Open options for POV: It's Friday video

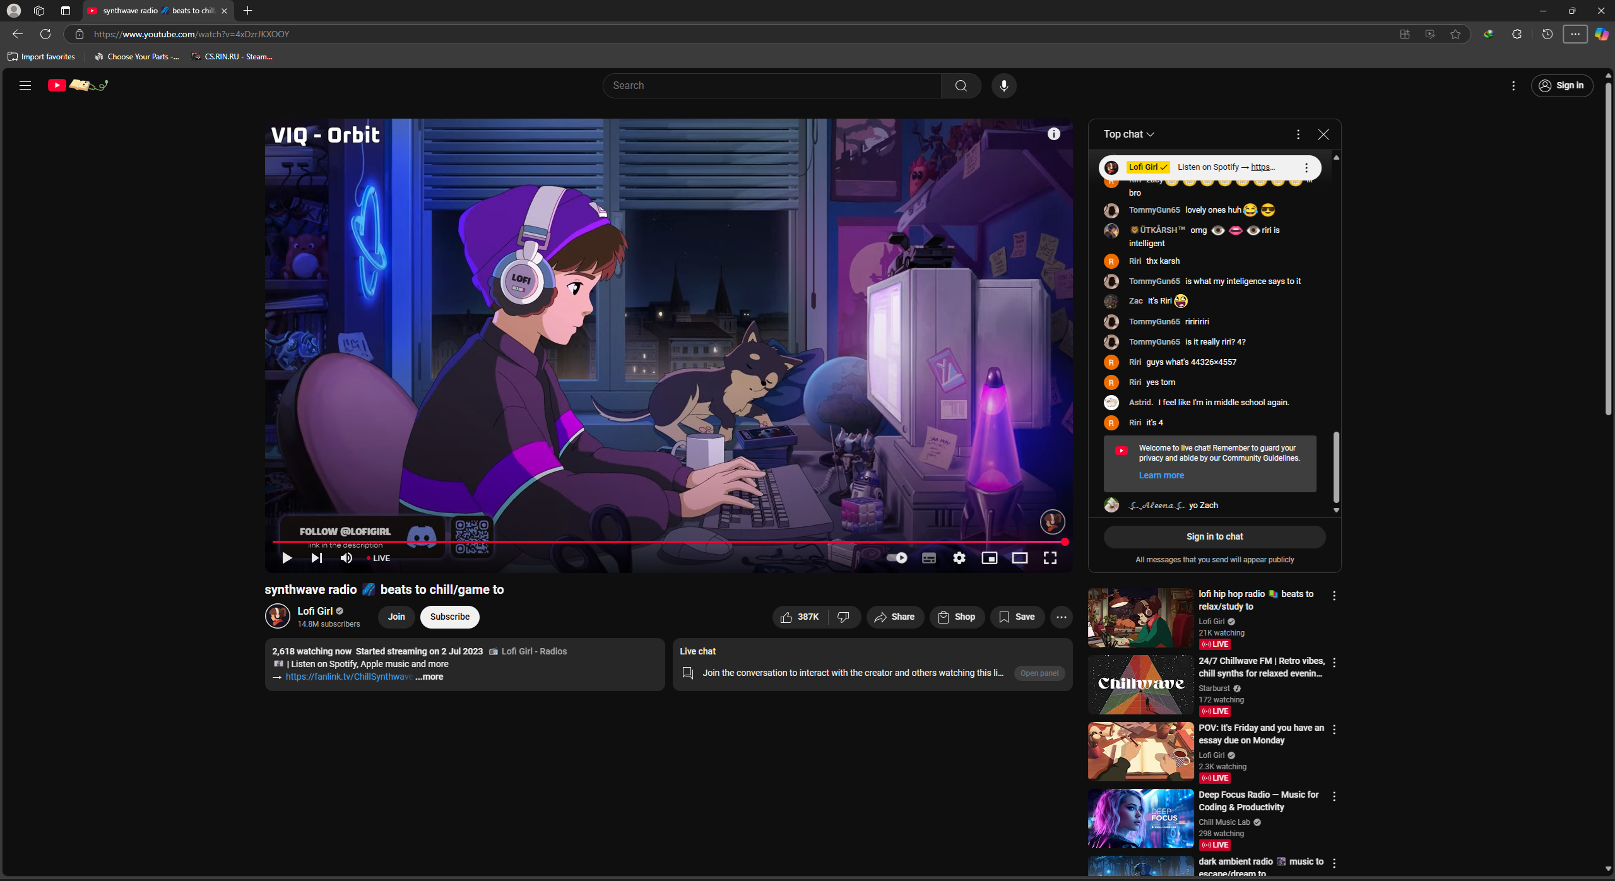pos(1334,730)
